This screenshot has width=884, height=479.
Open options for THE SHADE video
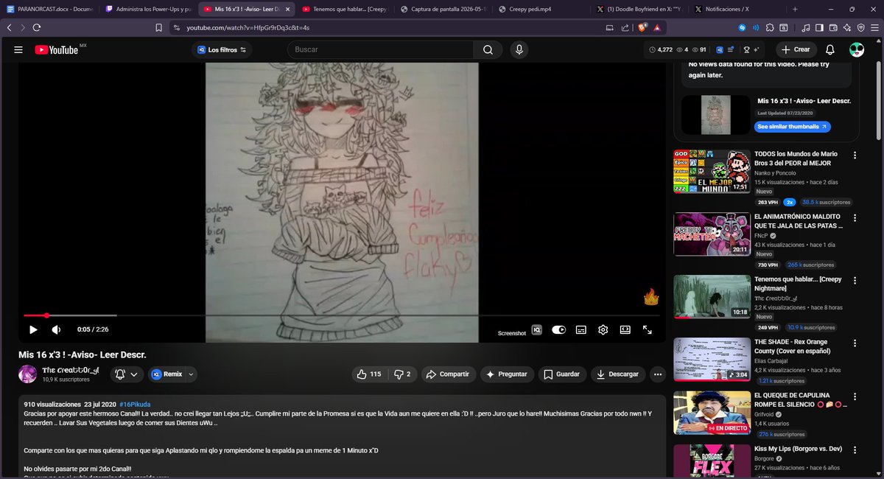(855, 344)
